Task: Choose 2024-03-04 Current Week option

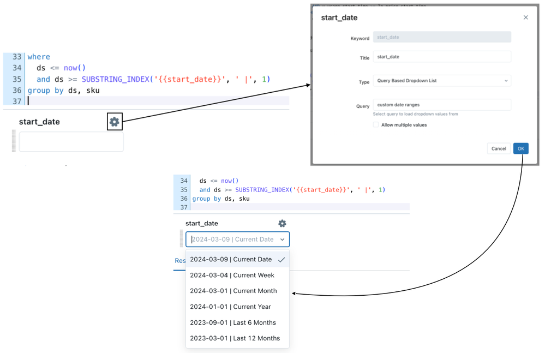Action: click(x=232, y=276)
